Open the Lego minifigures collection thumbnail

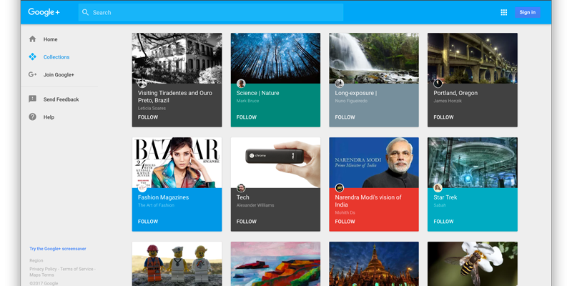(177, 264)
